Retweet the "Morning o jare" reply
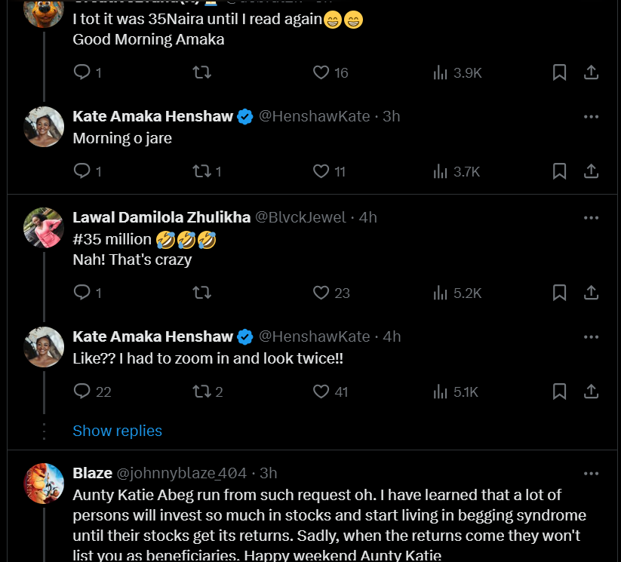Image resolution: width=621 pixels, height=562 pixels. [x=201, y=171]
